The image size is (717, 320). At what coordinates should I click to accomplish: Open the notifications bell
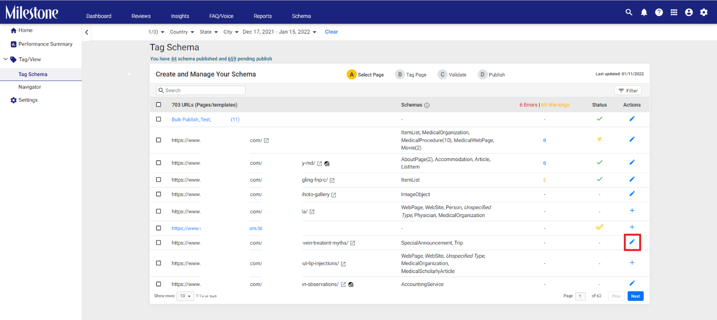click(x=644, y=13)
